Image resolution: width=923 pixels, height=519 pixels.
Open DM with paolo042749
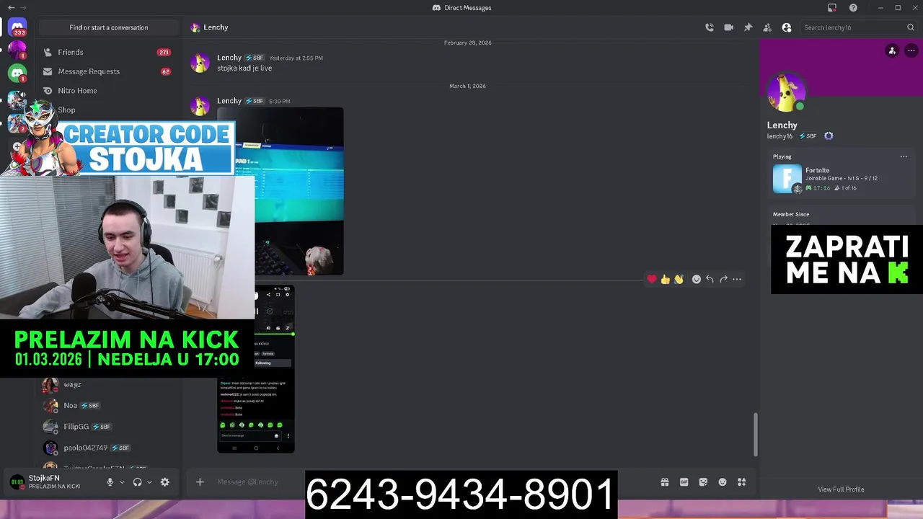point(108,448)
